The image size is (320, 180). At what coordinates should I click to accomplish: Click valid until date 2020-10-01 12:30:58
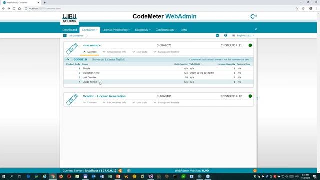202,73
